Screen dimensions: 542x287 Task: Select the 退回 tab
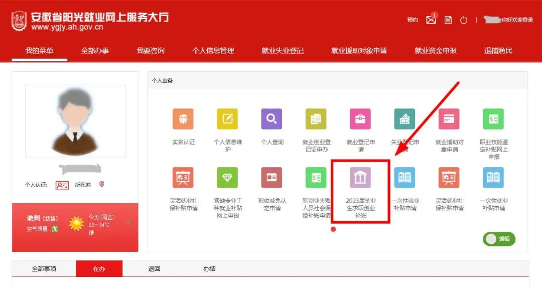point(154,269)
